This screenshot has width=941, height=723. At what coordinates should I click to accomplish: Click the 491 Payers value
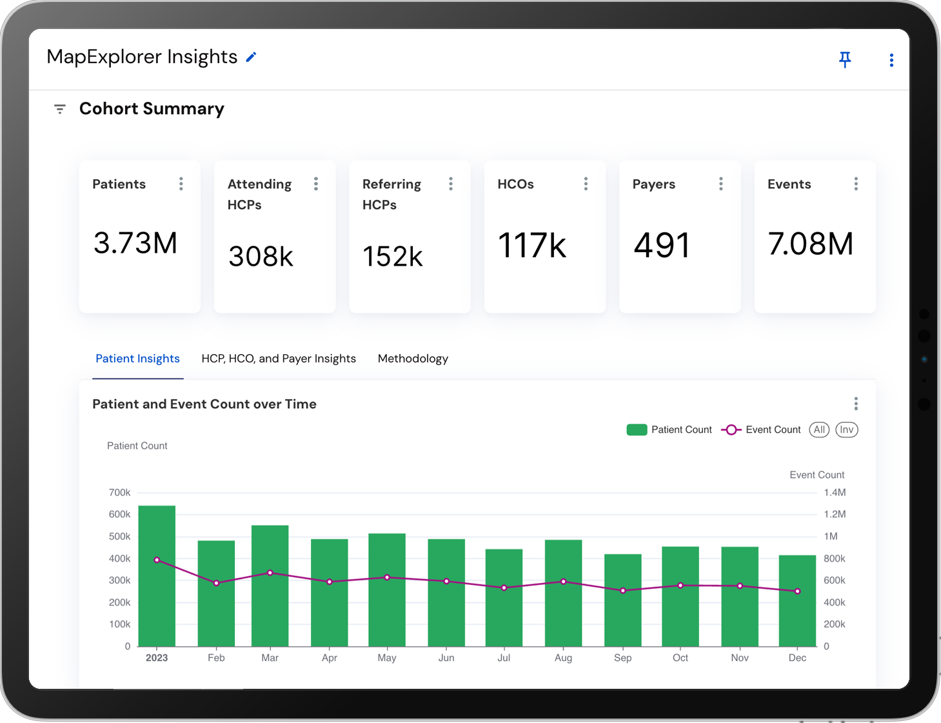[x=662, y=246]
